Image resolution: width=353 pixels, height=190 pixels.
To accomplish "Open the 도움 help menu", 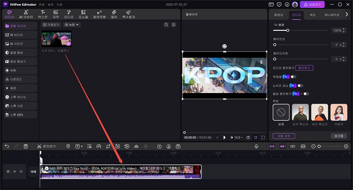I will click(60, 4).
